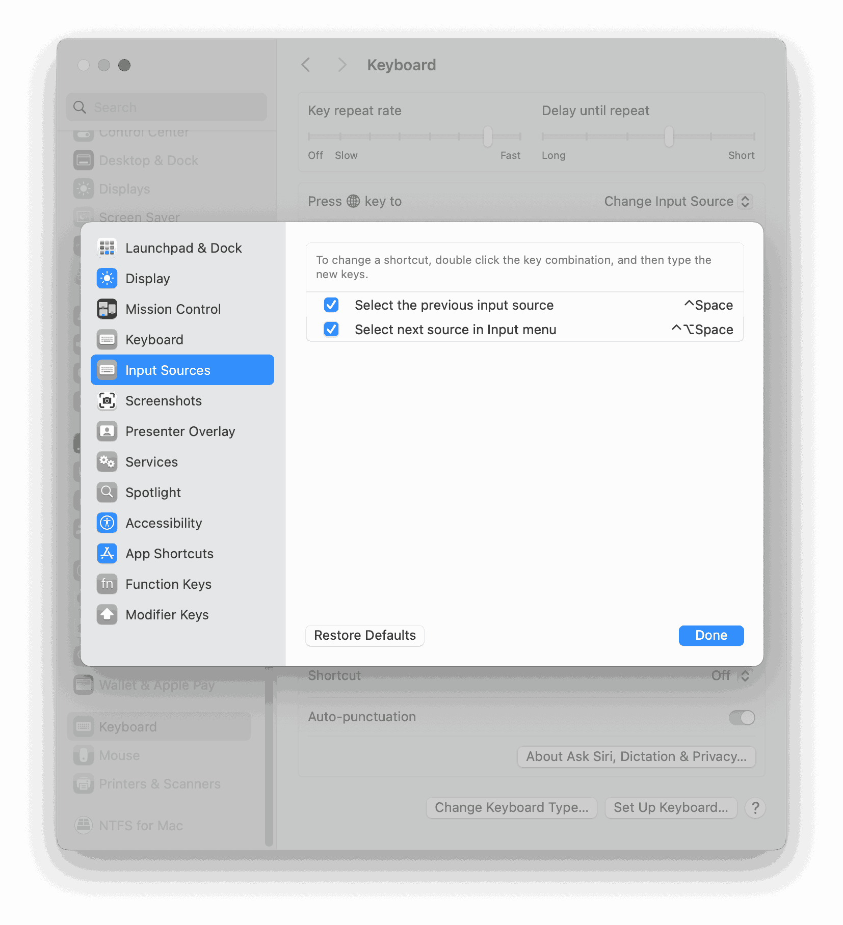This screenshot has width=843, height=925.
Task: Click the Presenter Overlay icon
Action: coord(107,431)
